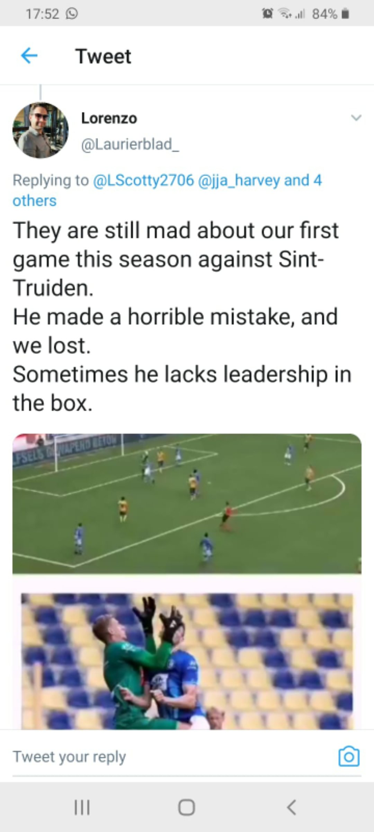This screenshot has width=374, height=832.
Task: Open the football pitch image
Action: tap(187, 503)
